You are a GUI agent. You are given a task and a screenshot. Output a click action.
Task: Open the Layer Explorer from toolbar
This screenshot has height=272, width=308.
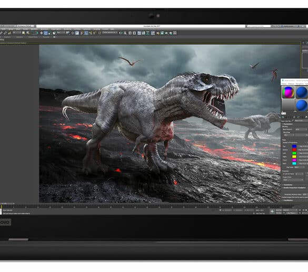[x=134, y=33]
